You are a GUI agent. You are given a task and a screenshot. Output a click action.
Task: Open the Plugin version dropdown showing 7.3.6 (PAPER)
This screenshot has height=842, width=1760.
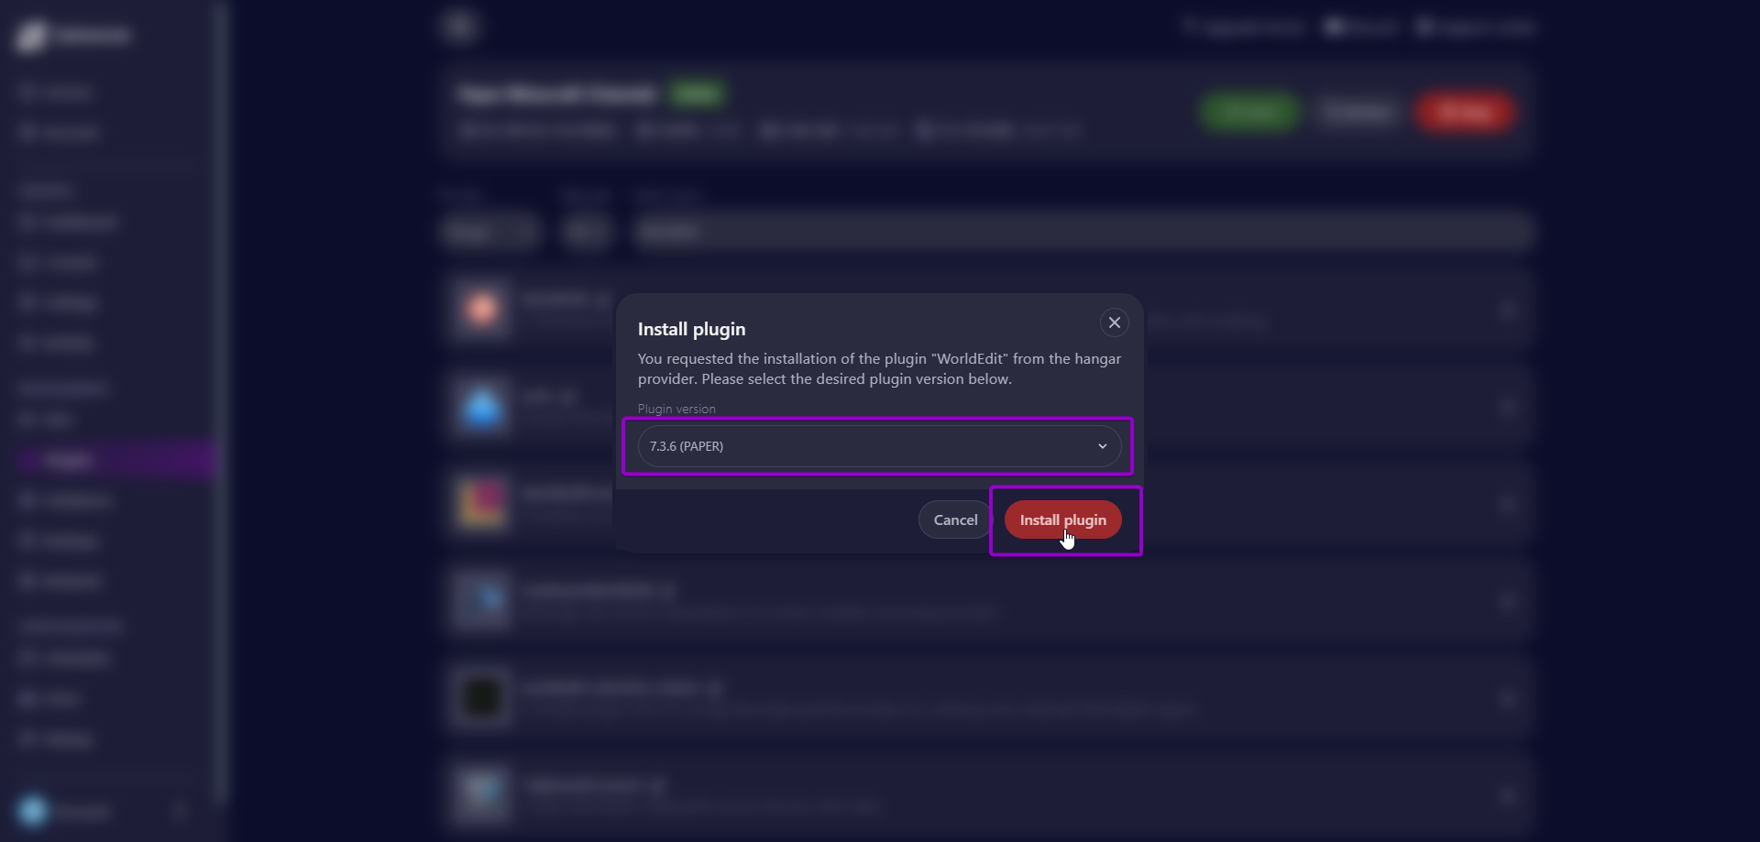[879, 446]
